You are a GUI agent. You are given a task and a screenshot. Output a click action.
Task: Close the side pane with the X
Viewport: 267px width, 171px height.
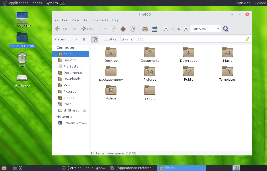pos(84,39)
